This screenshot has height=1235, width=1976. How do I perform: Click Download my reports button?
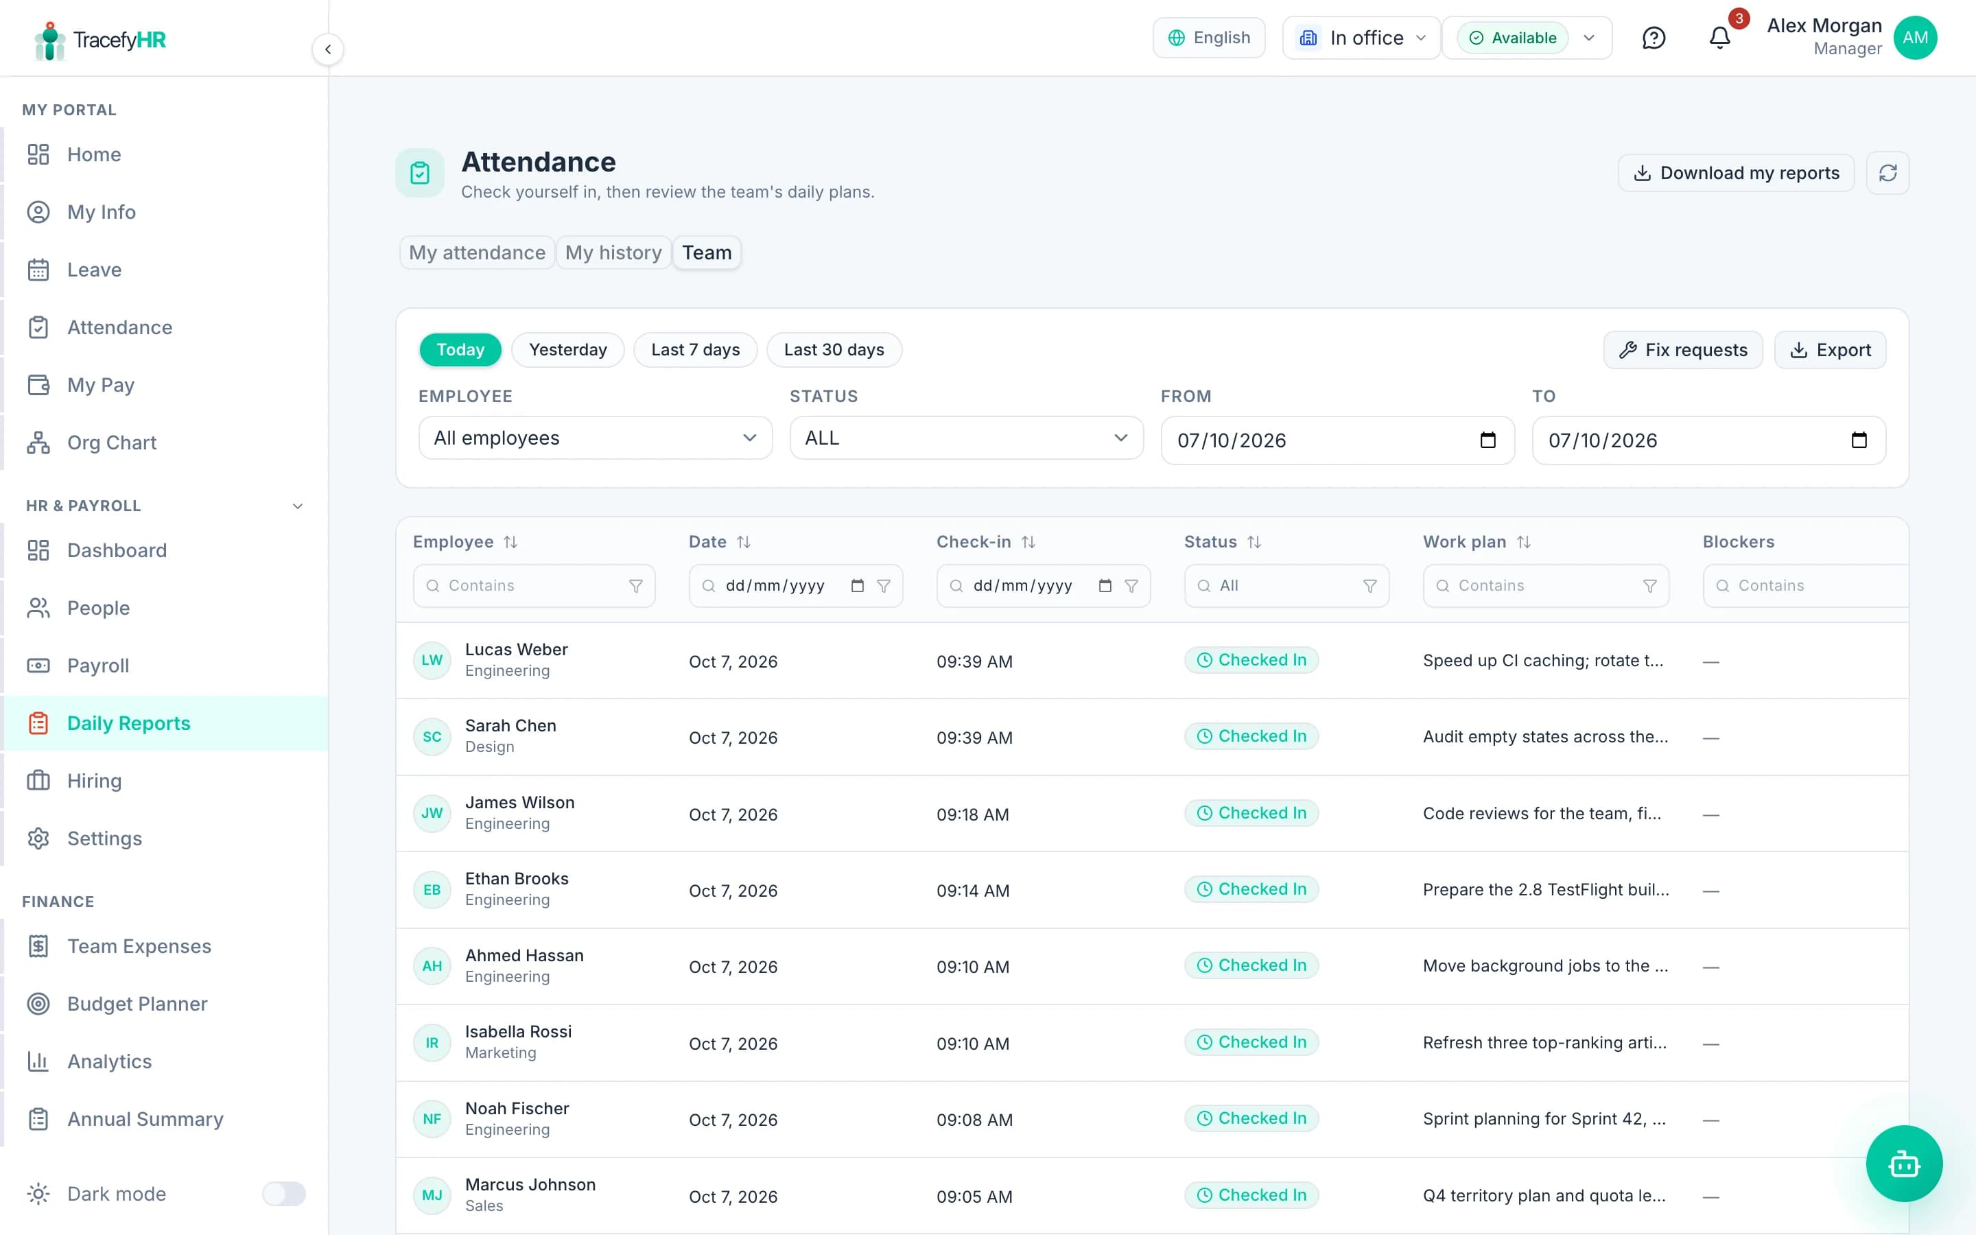click(x=1736, y=173)
